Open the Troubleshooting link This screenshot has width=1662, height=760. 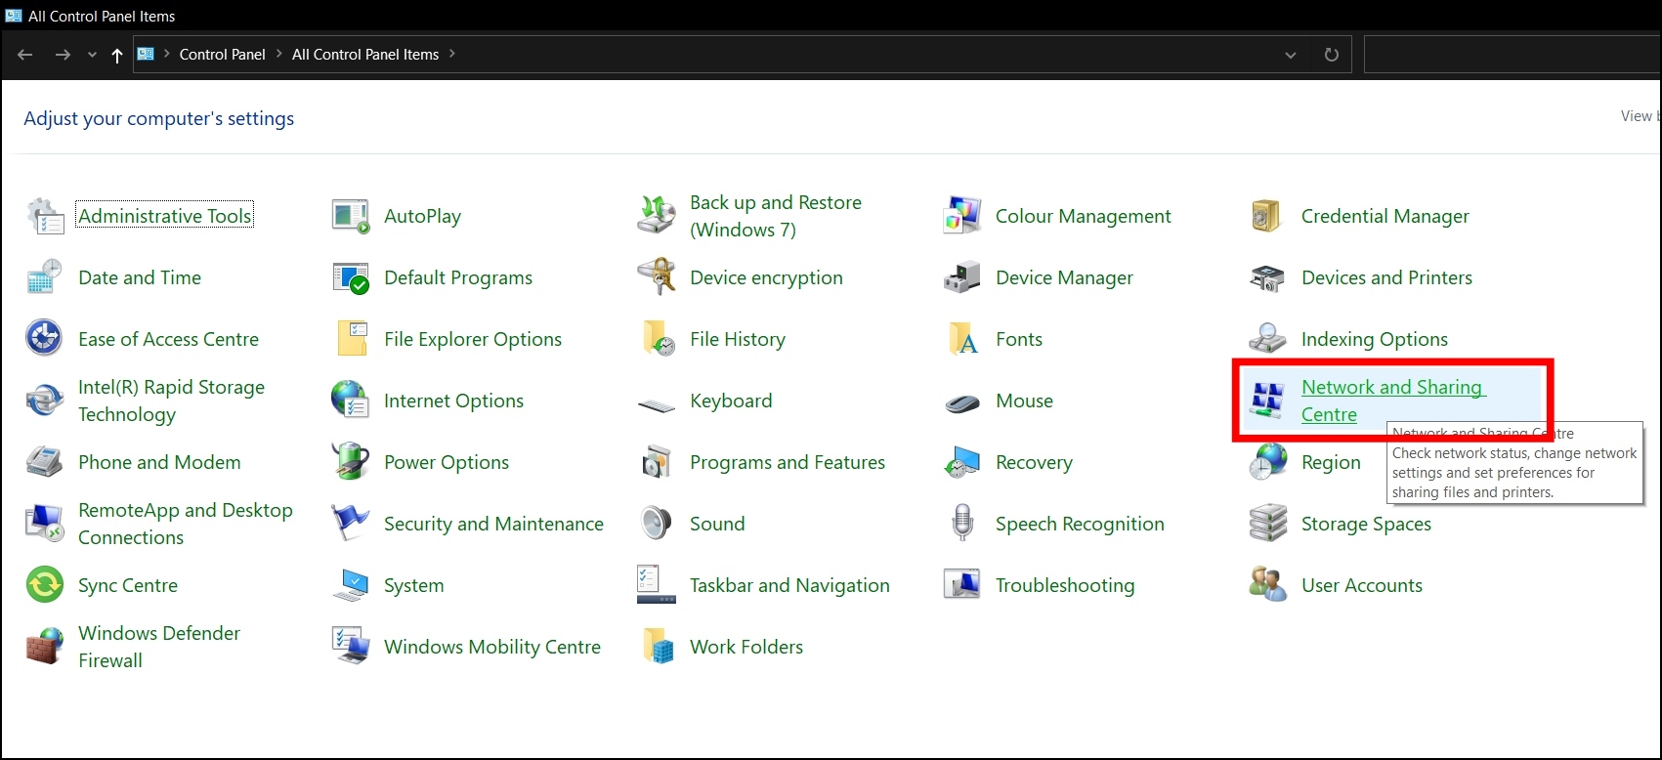click(x=1065, y=585)
